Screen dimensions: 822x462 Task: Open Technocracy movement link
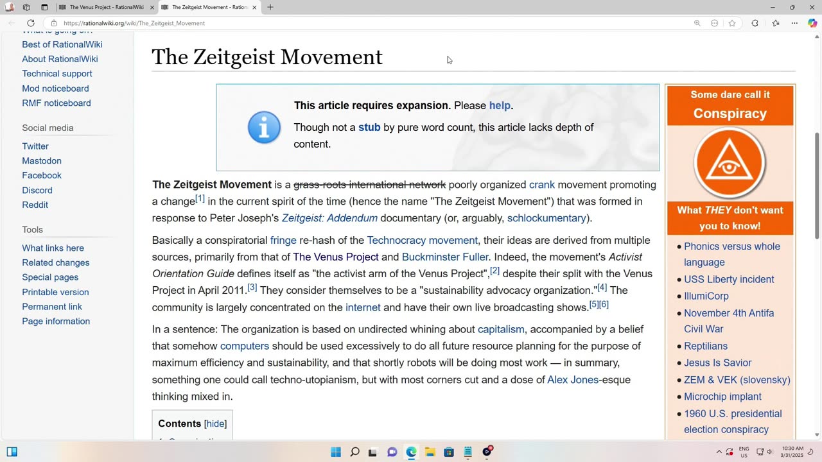point(423,241)
